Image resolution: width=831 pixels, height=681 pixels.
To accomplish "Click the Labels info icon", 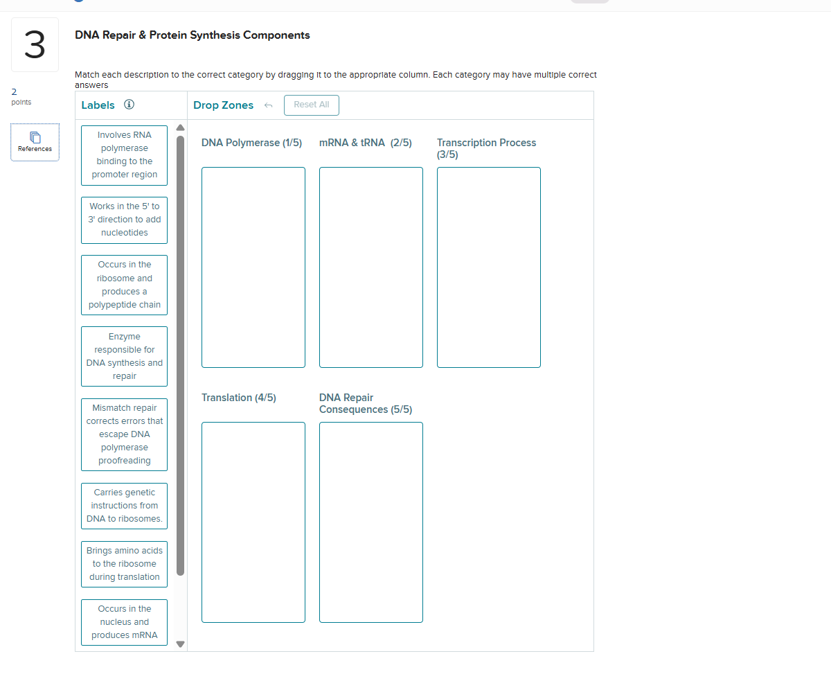I will pos(129,105).
